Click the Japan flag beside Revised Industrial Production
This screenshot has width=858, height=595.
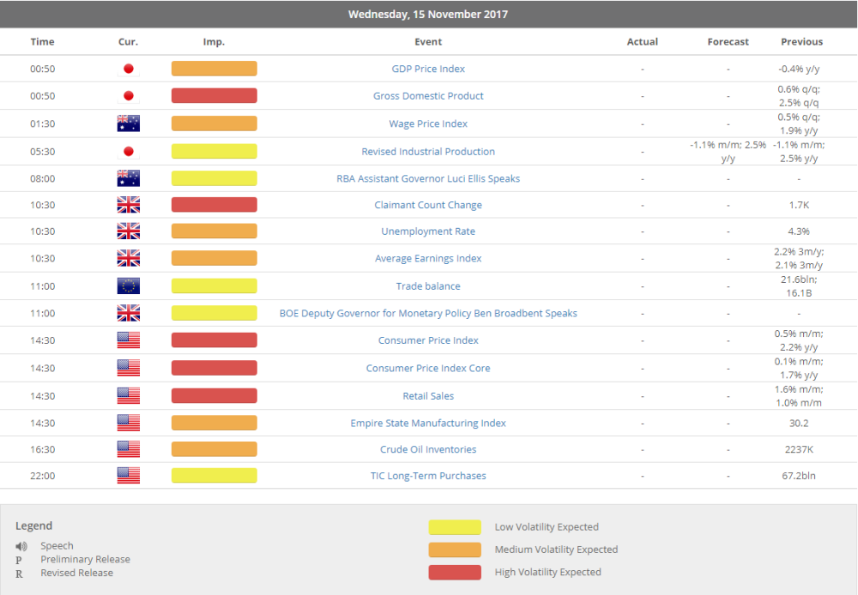click(128, 150)
